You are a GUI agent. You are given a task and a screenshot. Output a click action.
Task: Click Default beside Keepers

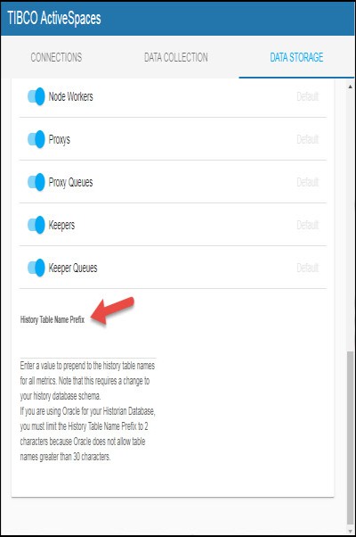click(307, 226)
